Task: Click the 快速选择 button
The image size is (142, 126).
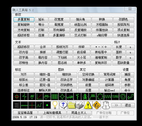Action: click(x=124, y=35)
